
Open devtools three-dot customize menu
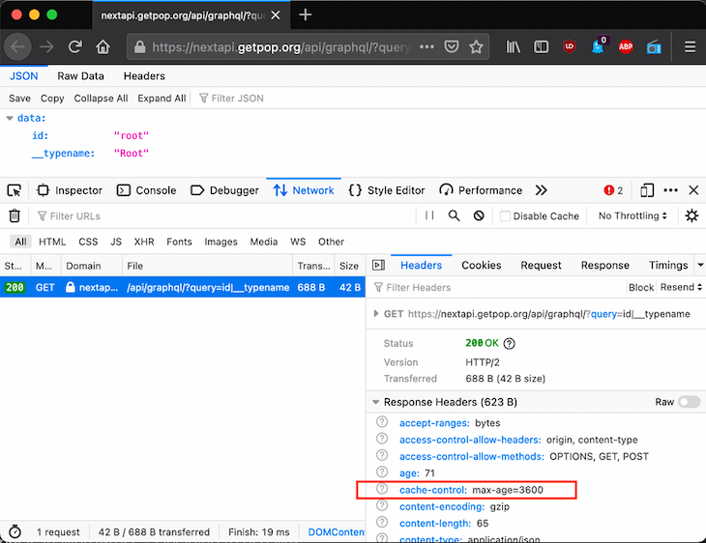[670, 190]
